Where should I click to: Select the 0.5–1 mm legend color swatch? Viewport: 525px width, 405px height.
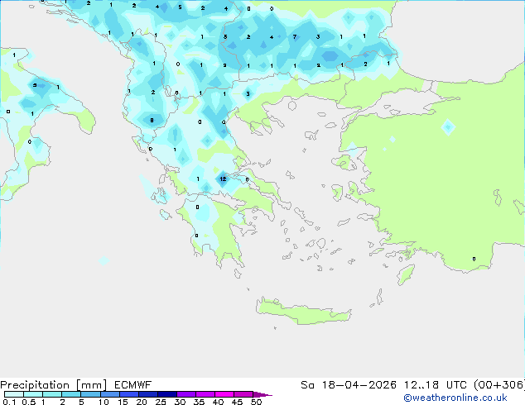[33, 394]
